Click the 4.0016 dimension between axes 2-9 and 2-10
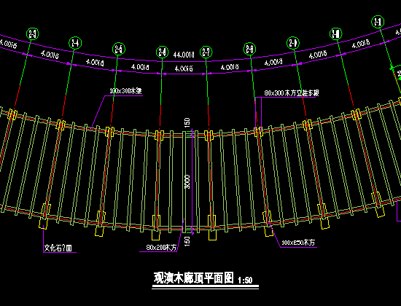 click(318, 55)
